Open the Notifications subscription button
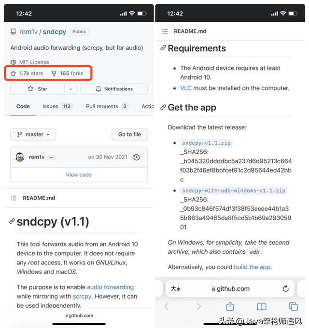This screenshot has height=332, width=309. (x=114, y=89)
